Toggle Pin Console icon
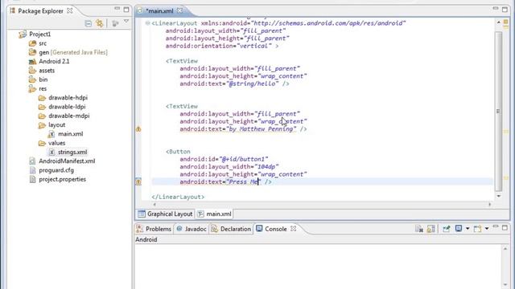Screen dimensions: 515x289 coord(446,229)
